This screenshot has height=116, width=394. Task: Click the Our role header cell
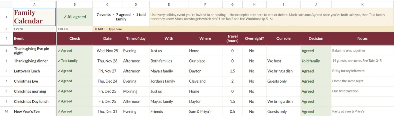(283, 38)
